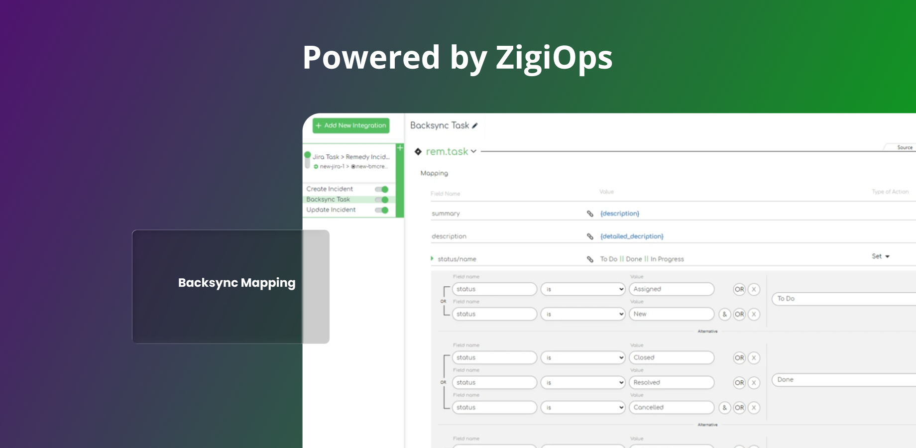Image resolution: width=916 pixels, height=448 pixels.
Task: Toggle the Update Incident switch
Action: (381, 210)
